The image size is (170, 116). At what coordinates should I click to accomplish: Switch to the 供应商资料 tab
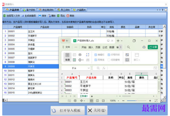[46, 10]
